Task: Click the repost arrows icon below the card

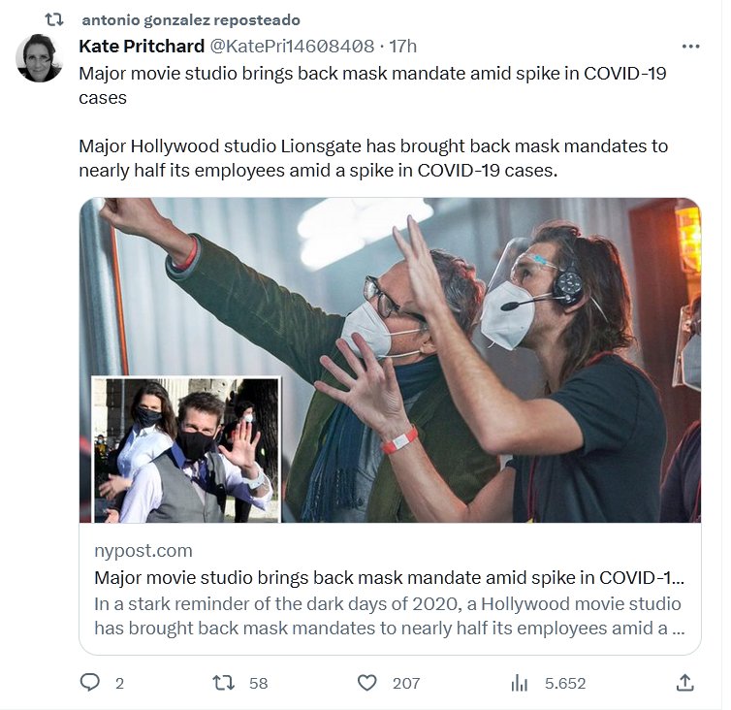Action: [223, 683]
